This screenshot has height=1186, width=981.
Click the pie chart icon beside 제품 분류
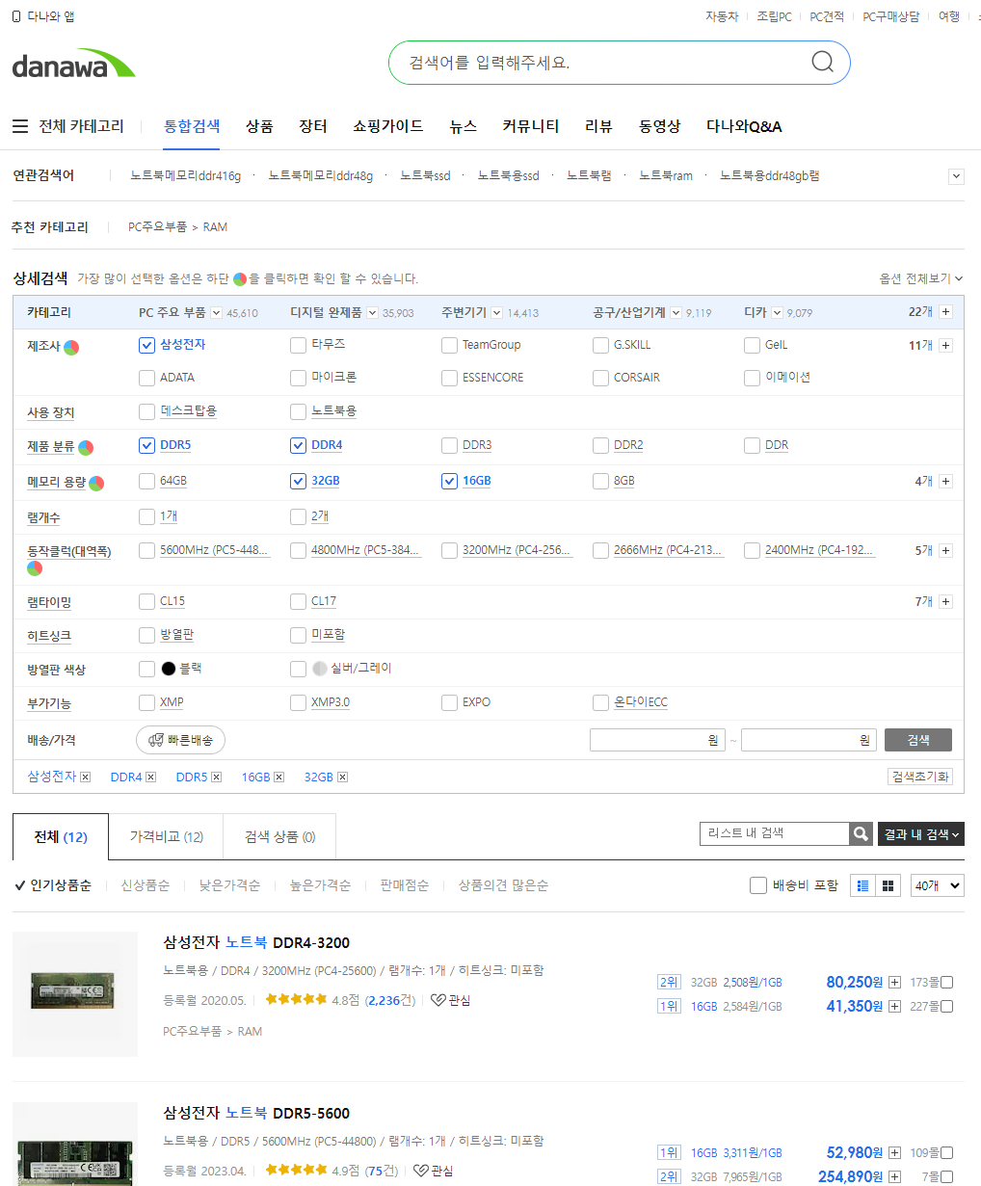point(86,448)
